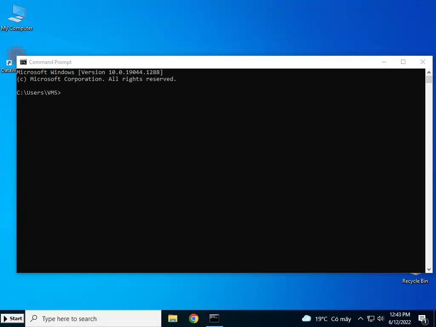Image resolution: width=436 pixels, height=327 pixels.
Task: Click the Microsoft Windows version line
Action: point(90,72)
